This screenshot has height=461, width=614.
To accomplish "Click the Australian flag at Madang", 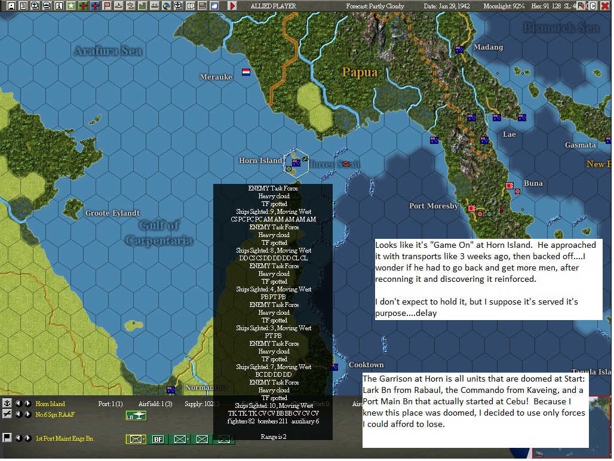I will (459, 50).
